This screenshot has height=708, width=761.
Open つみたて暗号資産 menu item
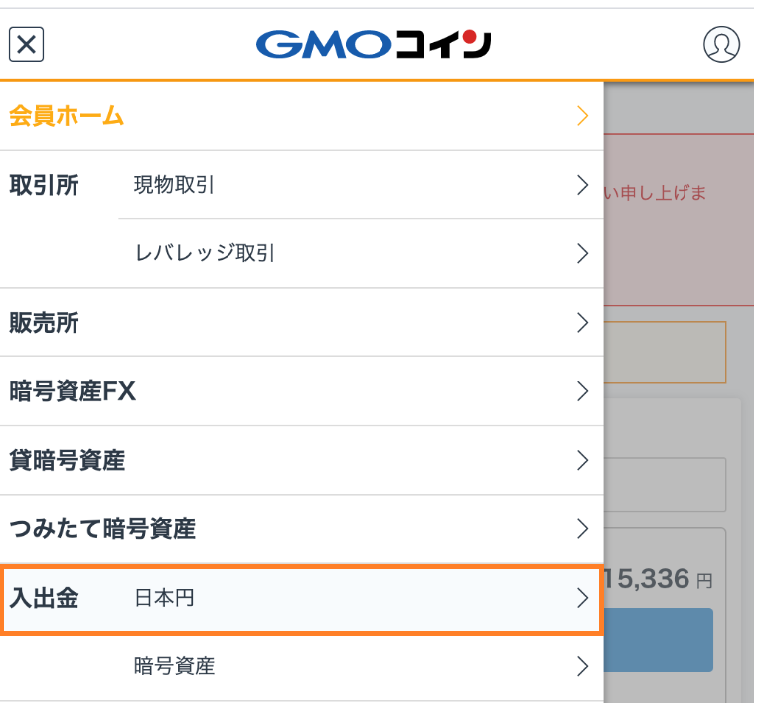[102, 529]
